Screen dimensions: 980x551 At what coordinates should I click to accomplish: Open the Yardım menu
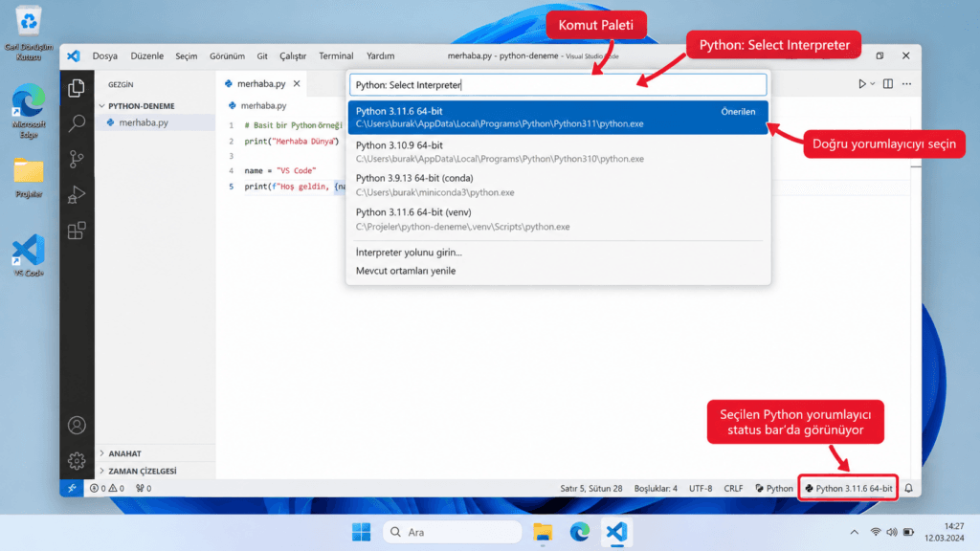(x=380, y=55)
